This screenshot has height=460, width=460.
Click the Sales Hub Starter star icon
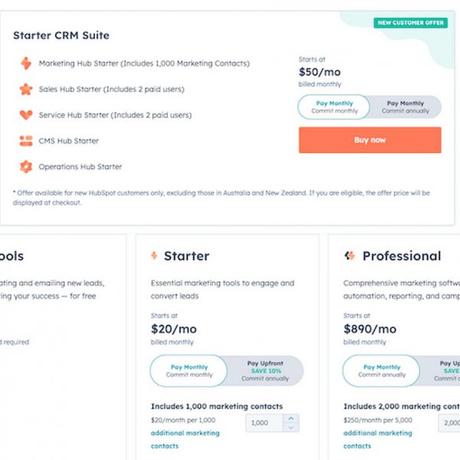(26, 89)
